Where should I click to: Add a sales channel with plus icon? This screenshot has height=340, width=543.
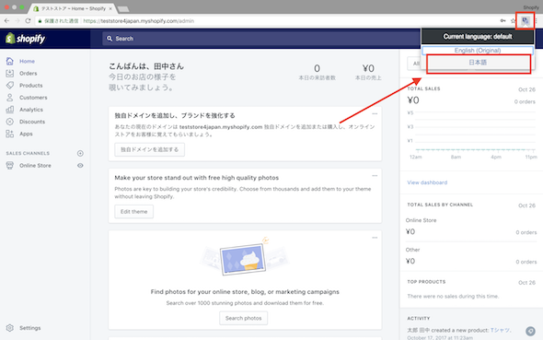80,153
